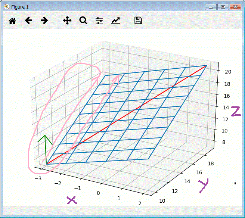Click the handwritten purple X axis label
The height and width of the screenshot is (218, 245).
[x=71, y=200]
